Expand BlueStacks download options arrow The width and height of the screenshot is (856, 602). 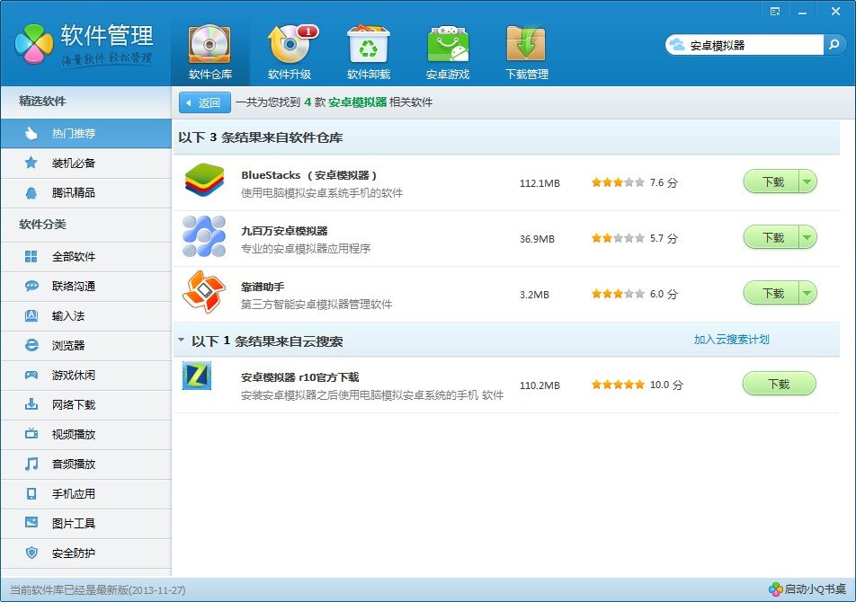[807, 181]
